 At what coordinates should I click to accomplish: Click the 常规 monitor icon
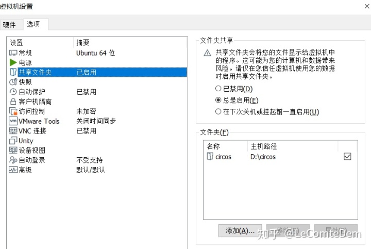pos(13,53)
